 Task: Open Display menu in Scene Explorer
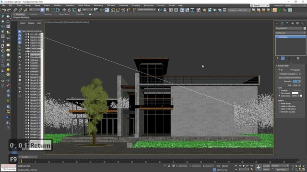(x=31, y=23)
